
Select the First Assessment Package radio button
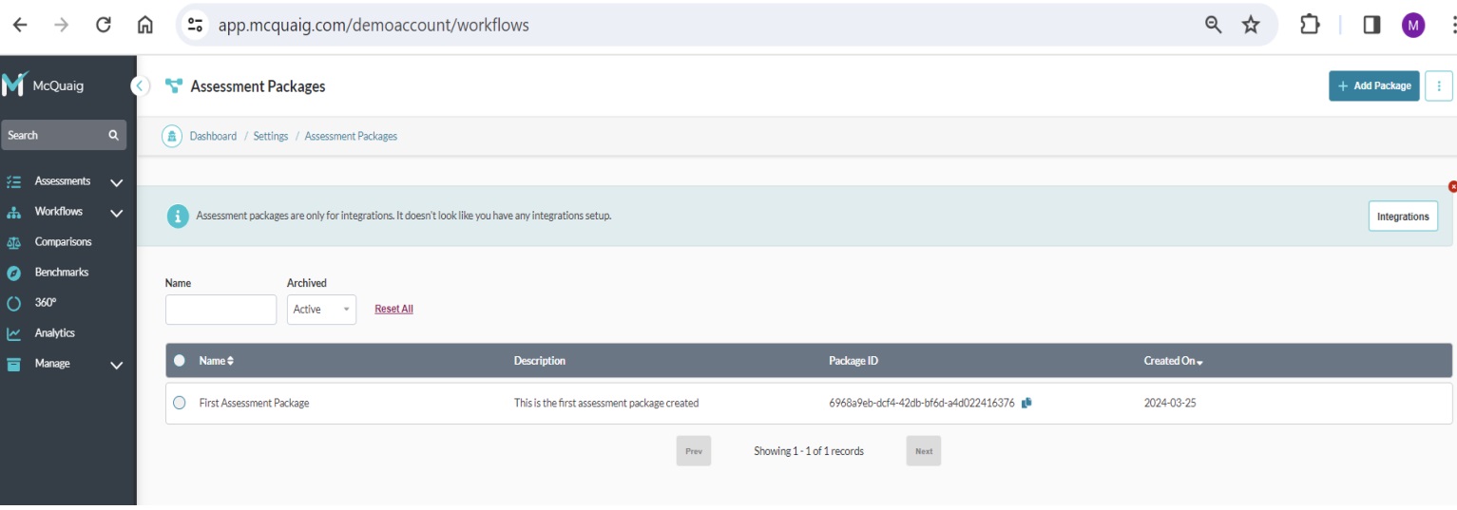pyautogui.click(x=180, y=403)
